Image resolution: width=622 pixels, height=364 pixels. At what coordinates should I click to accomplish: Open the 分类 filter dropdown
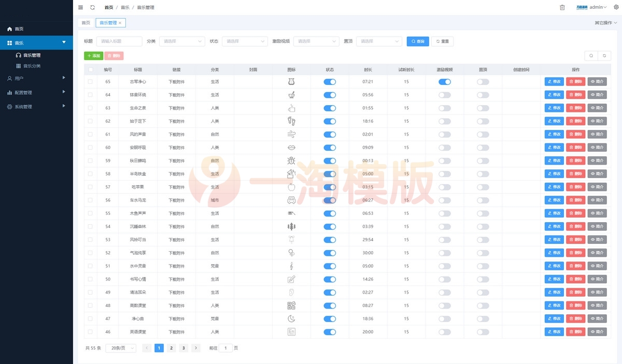182,41
